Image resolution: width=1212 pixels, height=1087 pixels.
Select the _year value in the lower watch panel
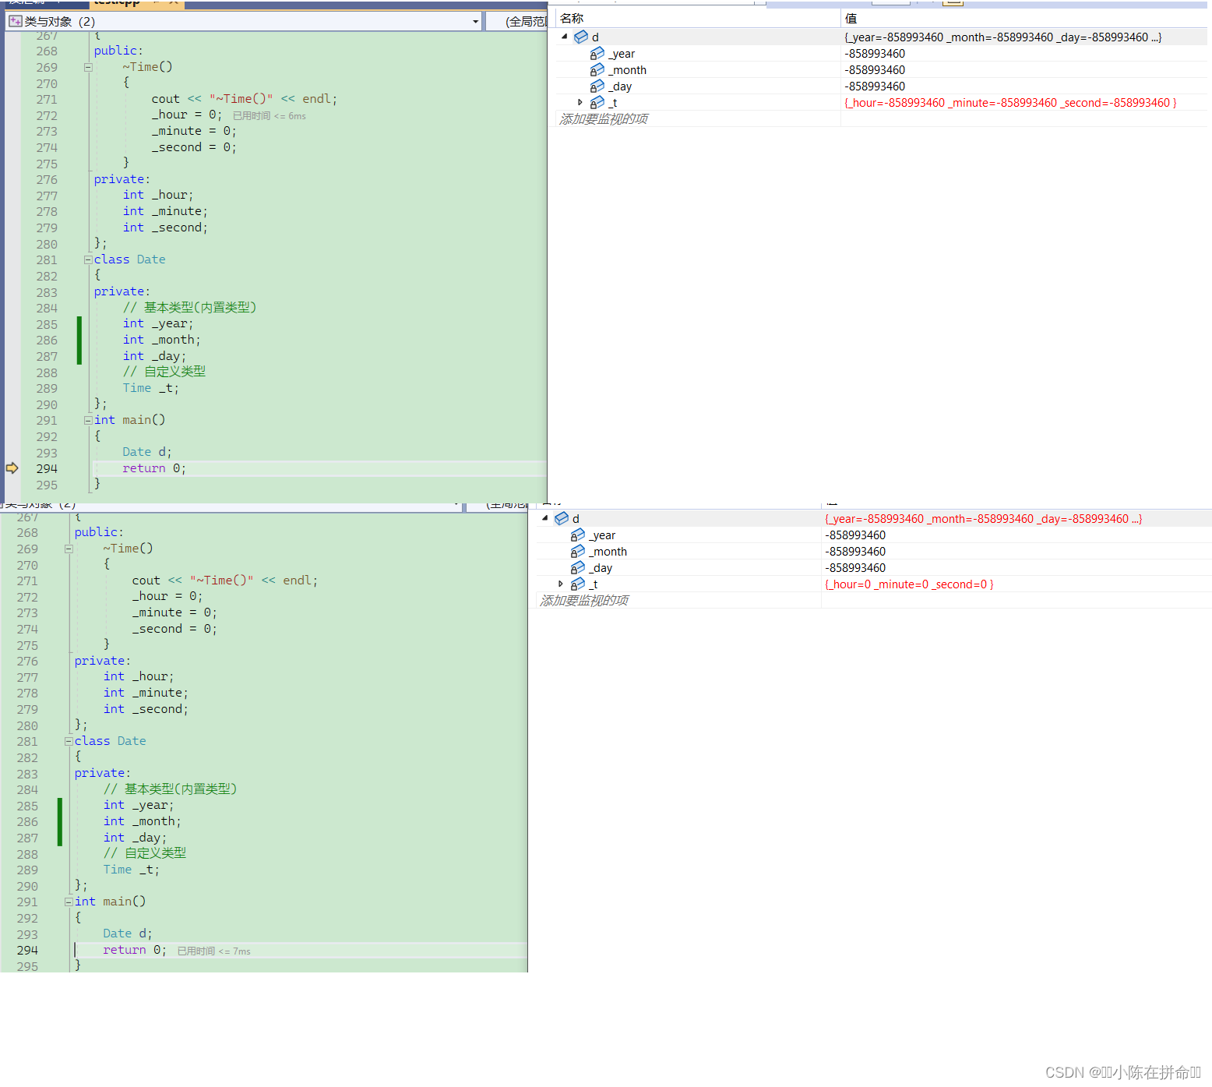tap(855, 535)
